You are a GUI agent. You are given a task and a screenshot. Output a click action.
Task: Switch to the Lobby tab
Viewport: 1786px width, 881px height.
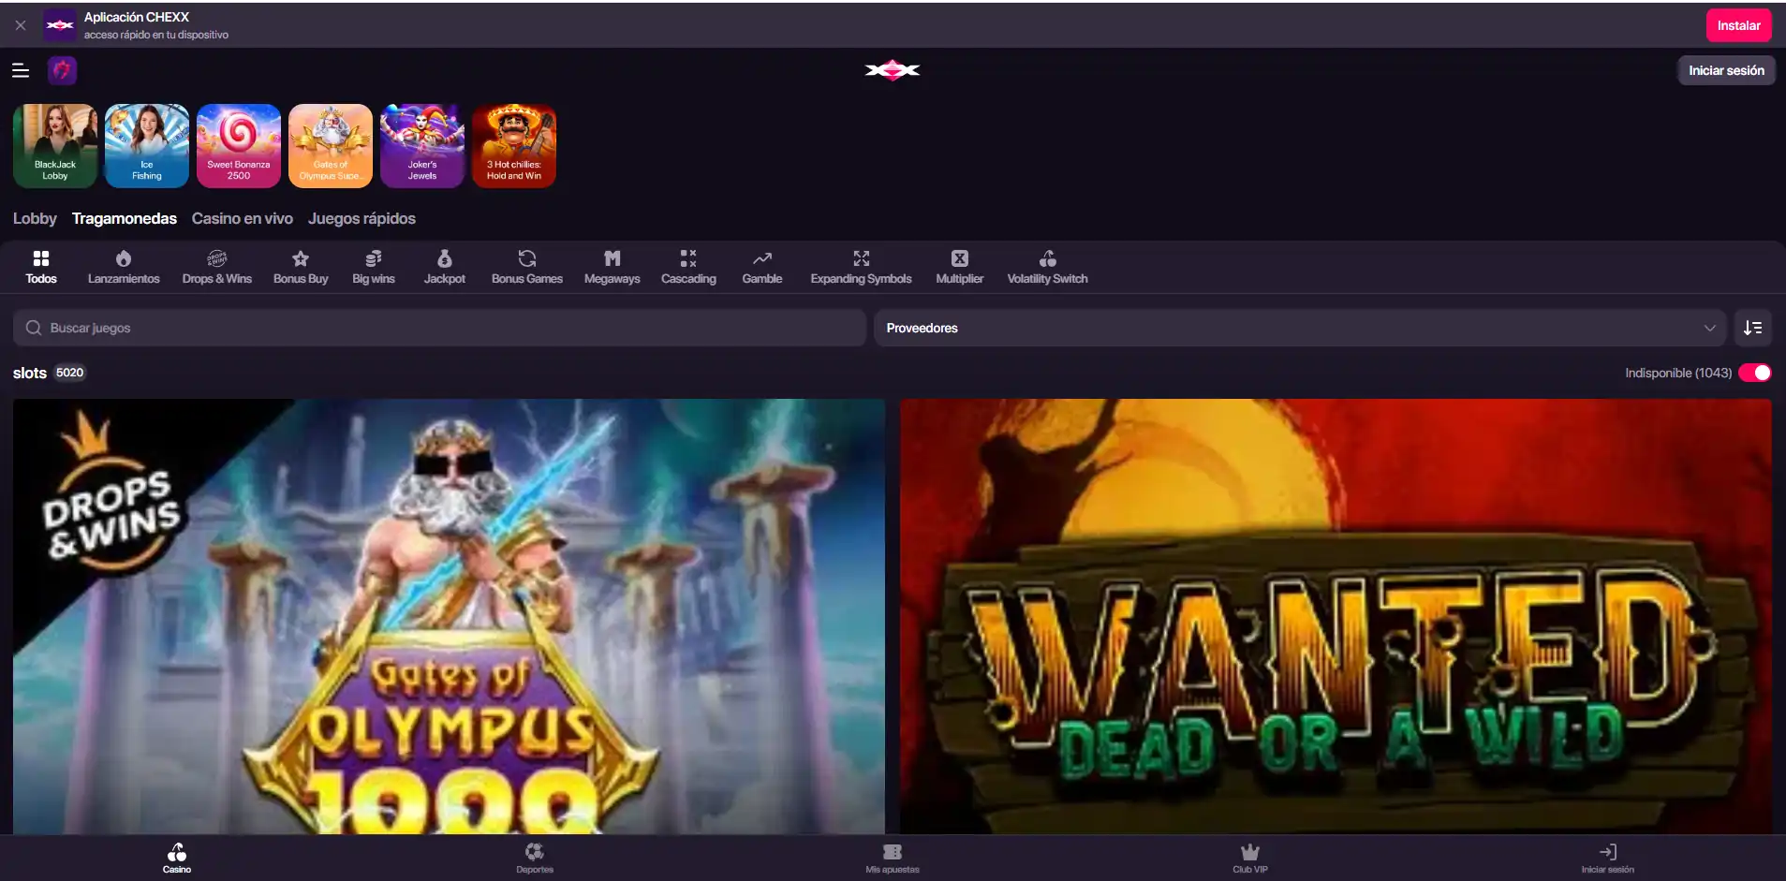coord(35,218)
